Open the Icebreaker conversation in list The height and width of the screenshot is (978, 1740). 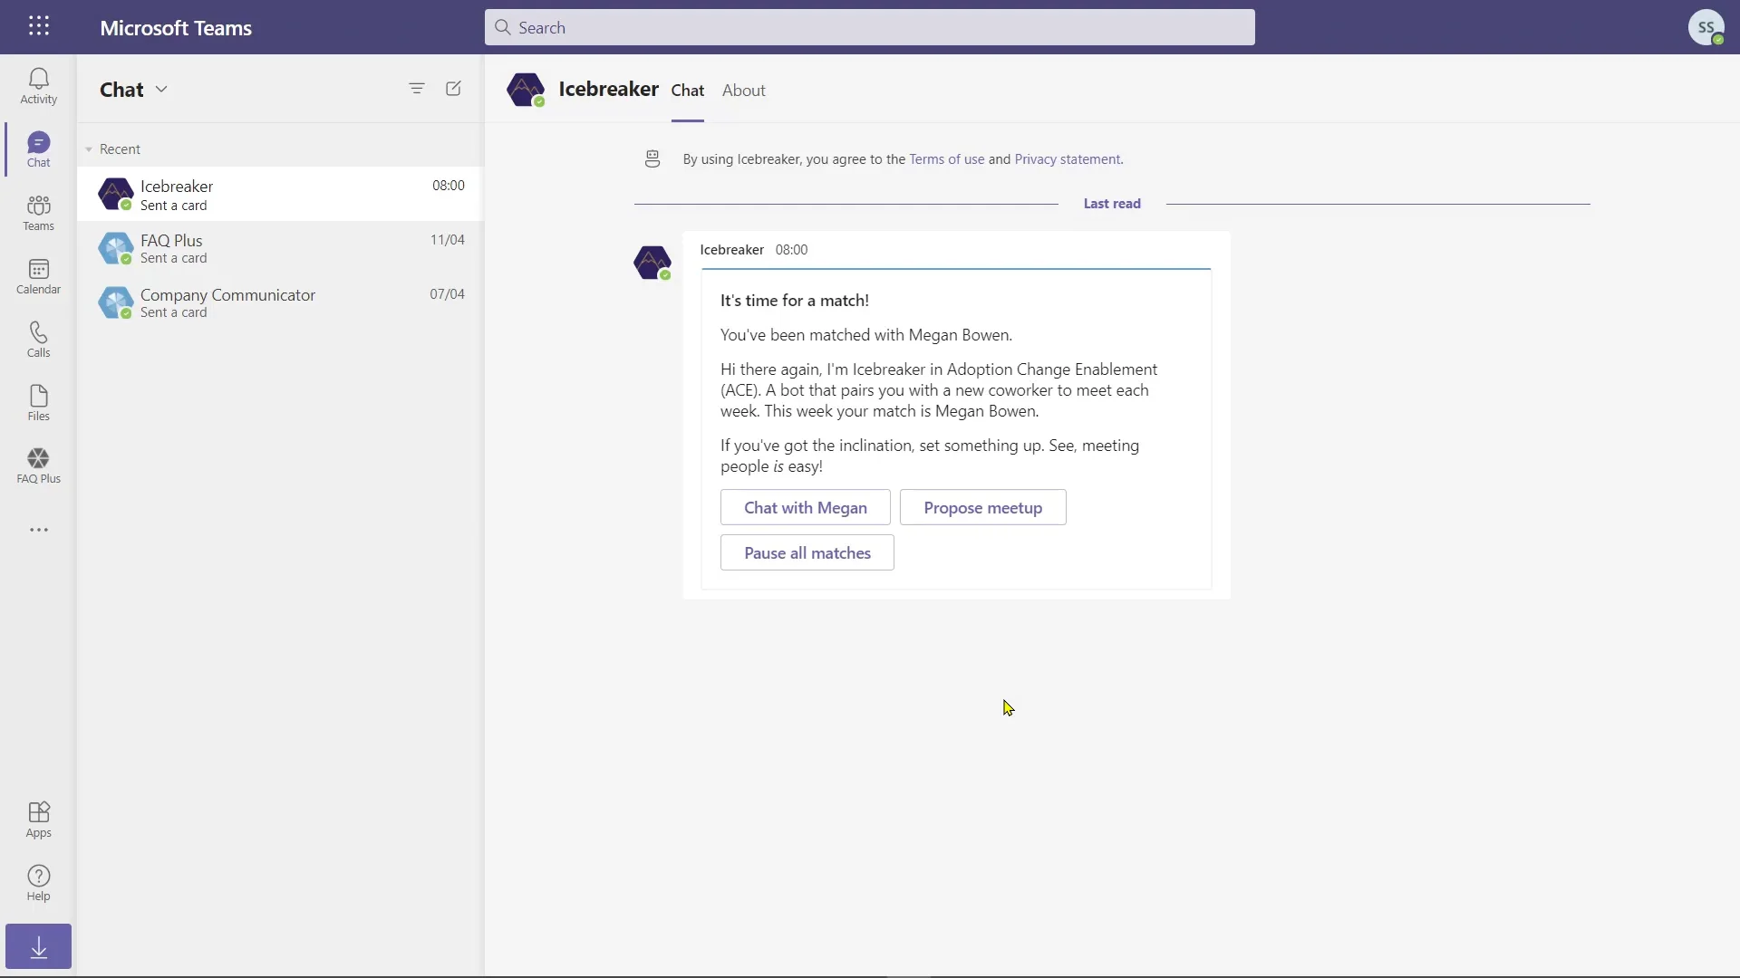281,194
